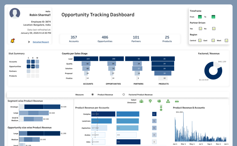Click the Zumplus revenue bar
The width and height of the screenshot is (237, 146).
(103, 114)
